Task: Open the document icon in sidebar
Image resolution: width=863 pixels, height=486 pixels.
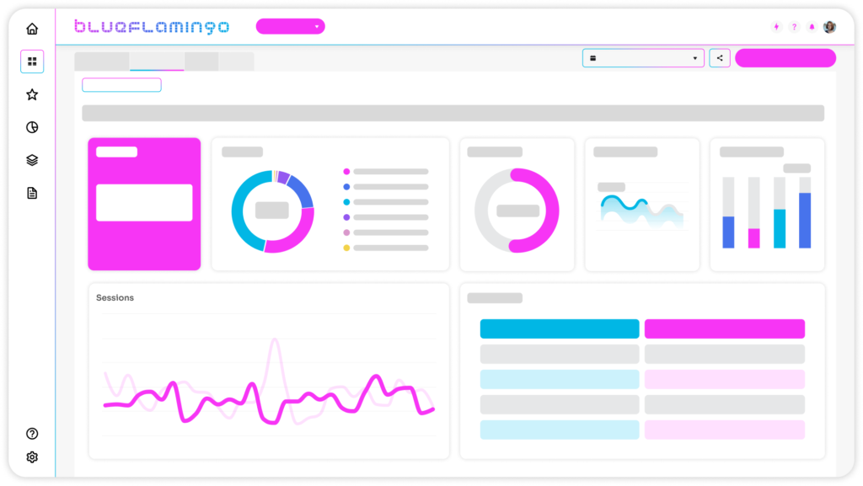Action: (32, 193)
